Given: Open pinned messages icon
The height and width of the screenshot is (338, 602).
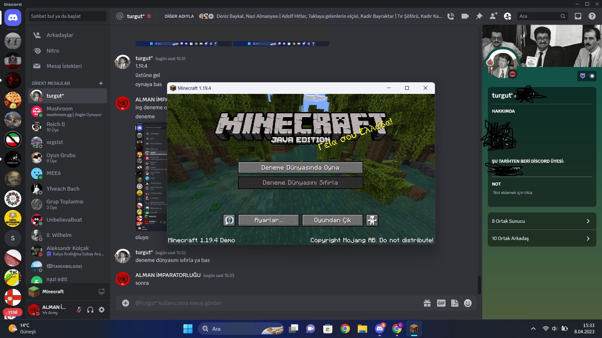Looking at the screenshot, I should pyautogui.click(x=479, y=16).
